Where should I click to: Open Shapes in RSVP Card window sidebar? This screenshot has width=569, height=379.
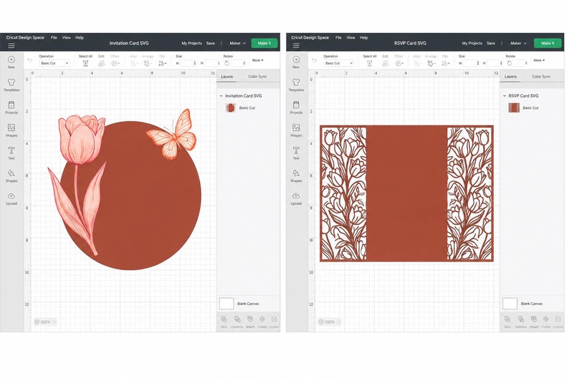[x=296, y=176]
